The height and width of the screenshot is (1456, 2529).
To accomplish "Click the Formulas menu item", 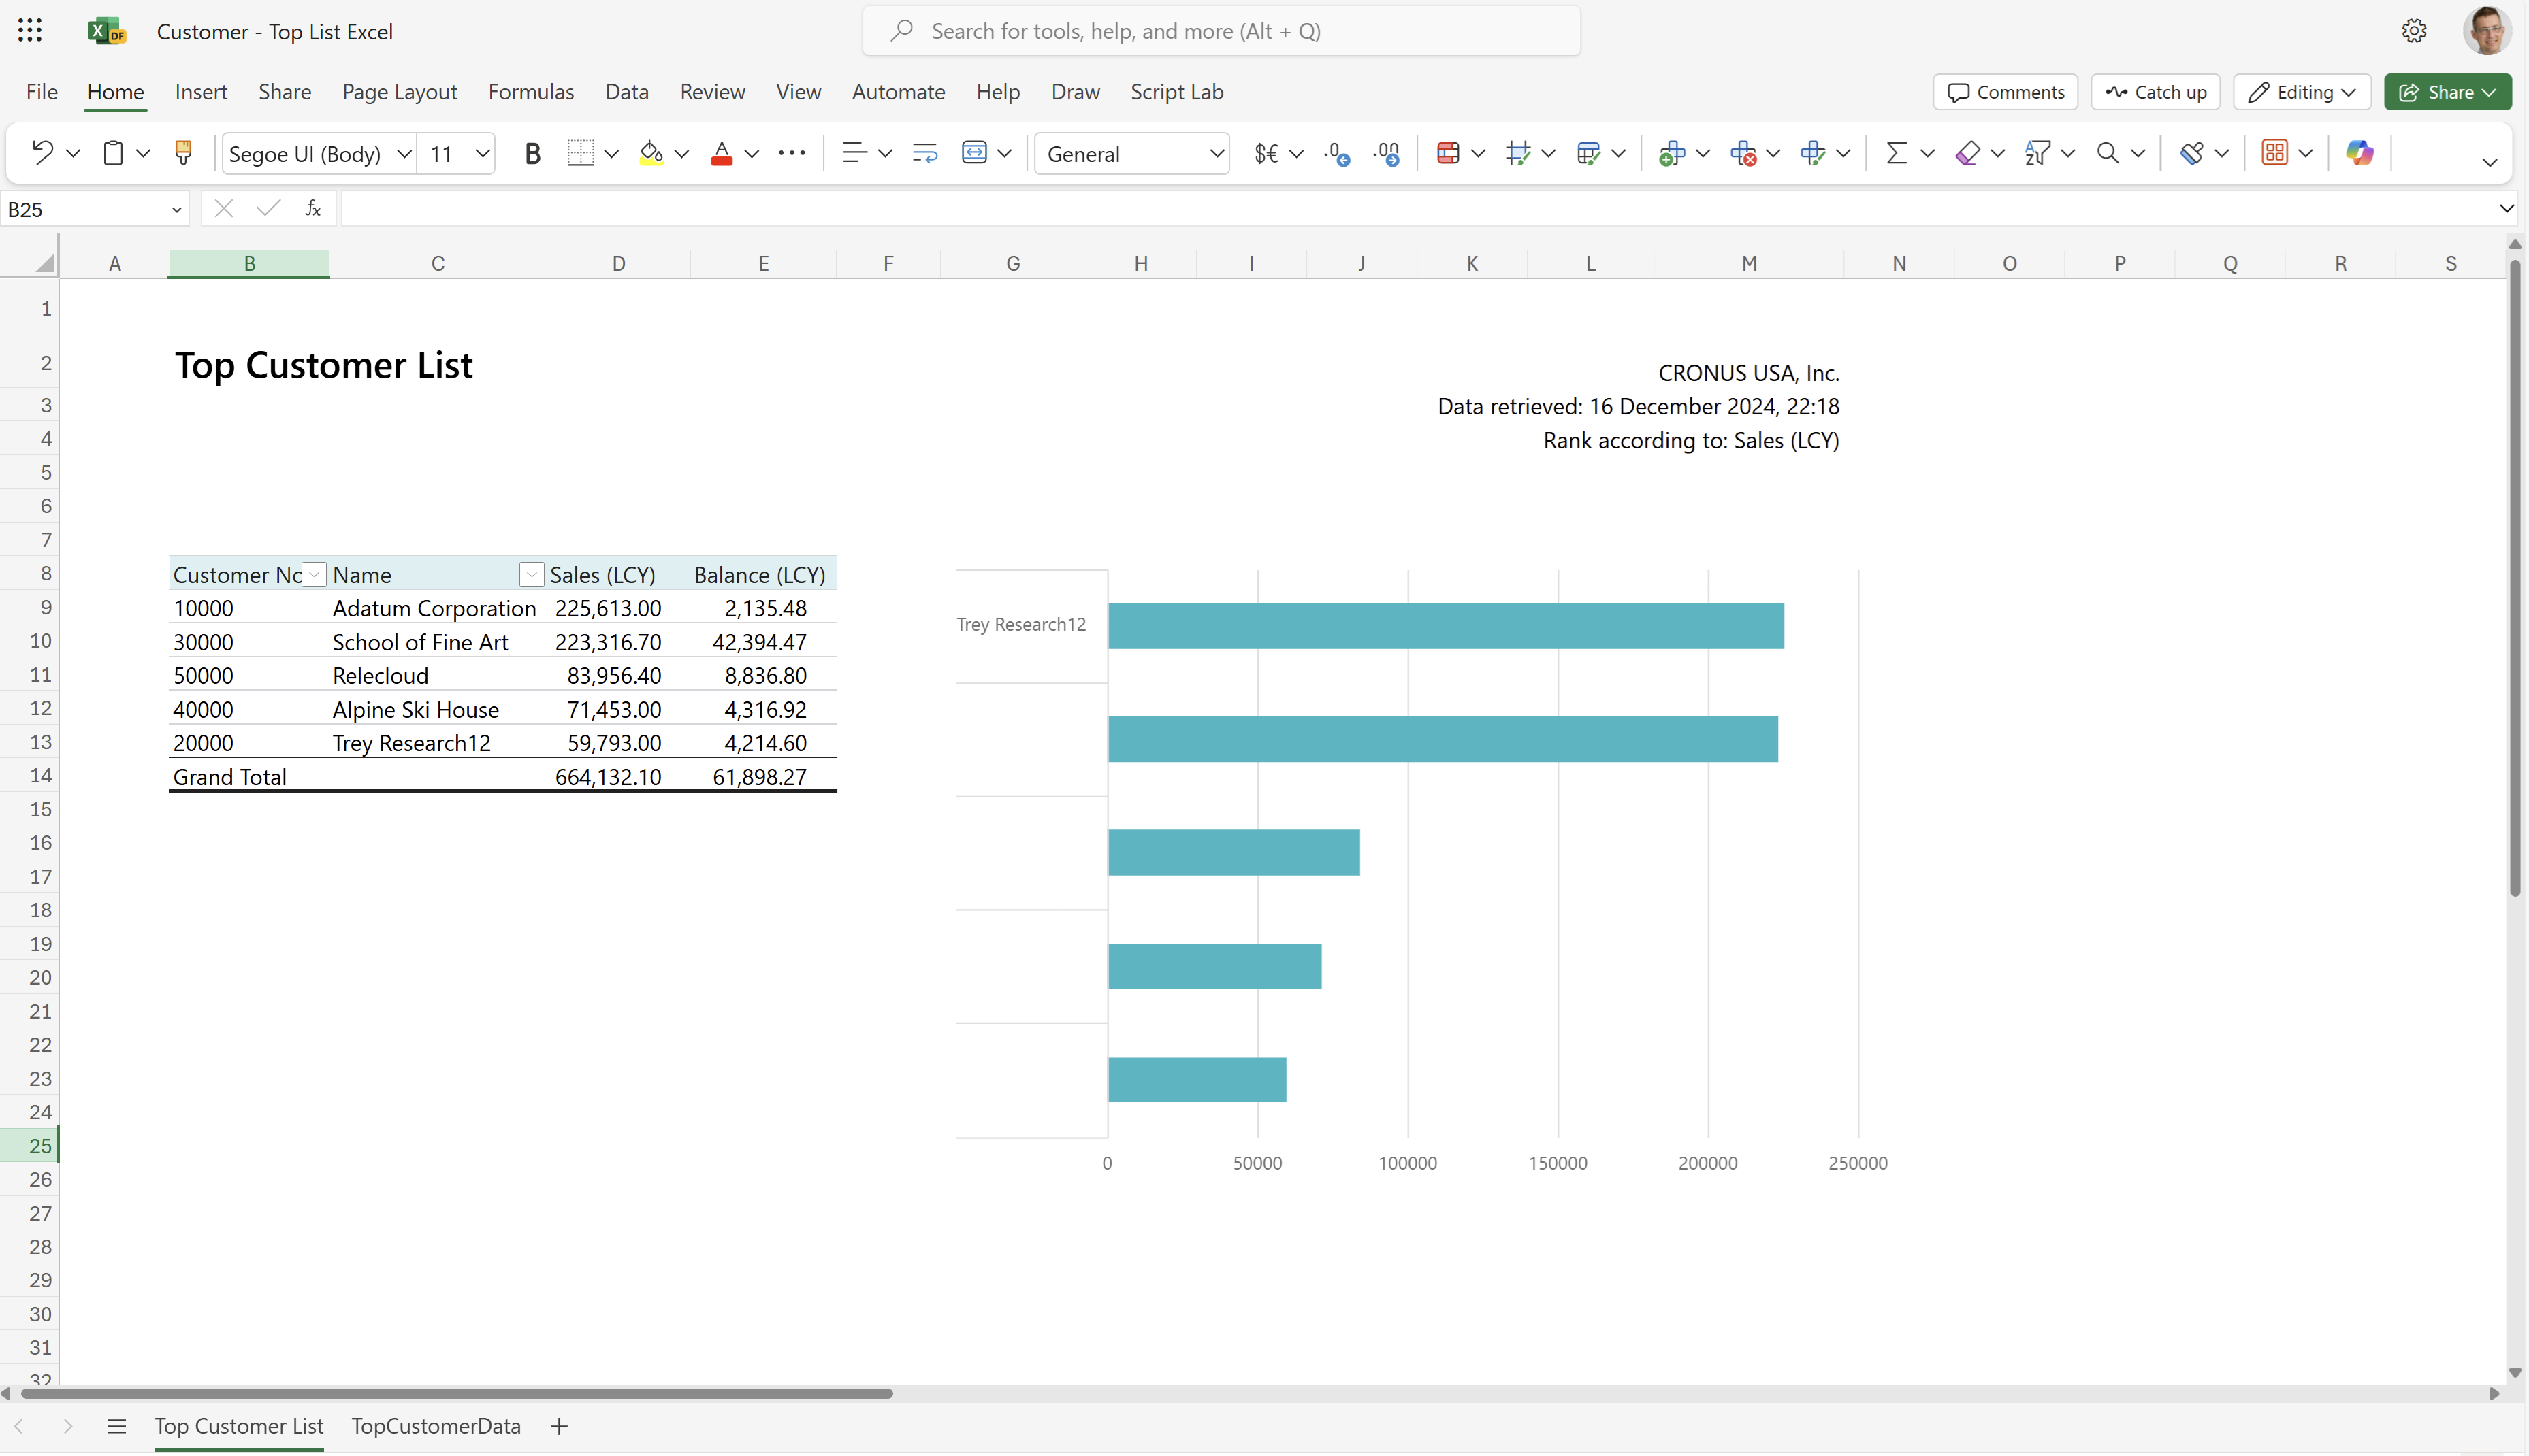I will [530, 92].
